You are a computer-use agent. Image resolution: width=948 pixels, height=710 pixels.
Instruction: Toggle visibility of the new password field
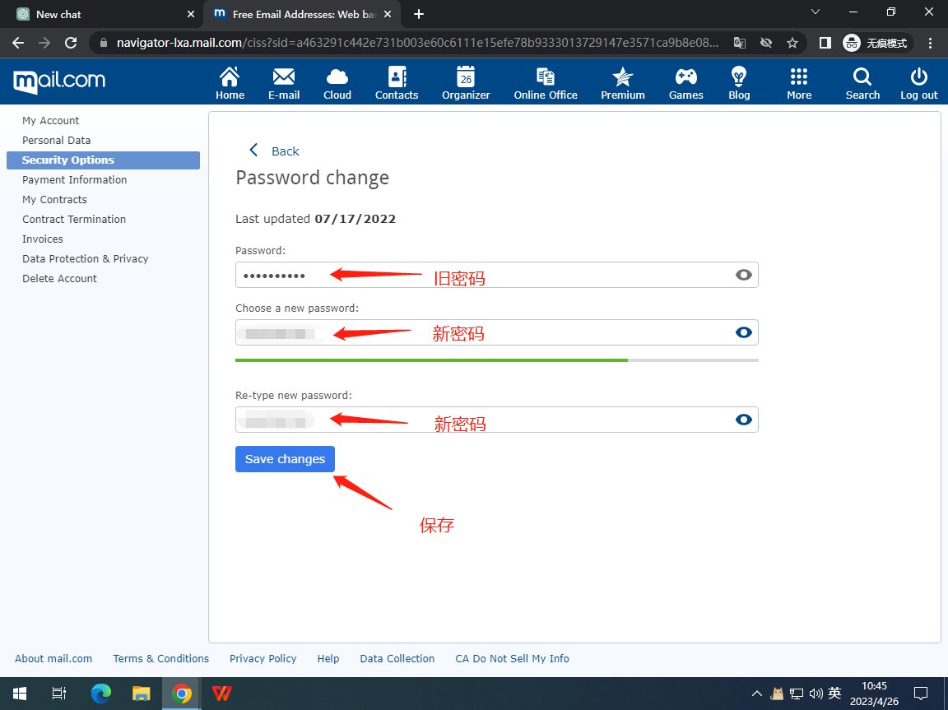tap(744, 332)
